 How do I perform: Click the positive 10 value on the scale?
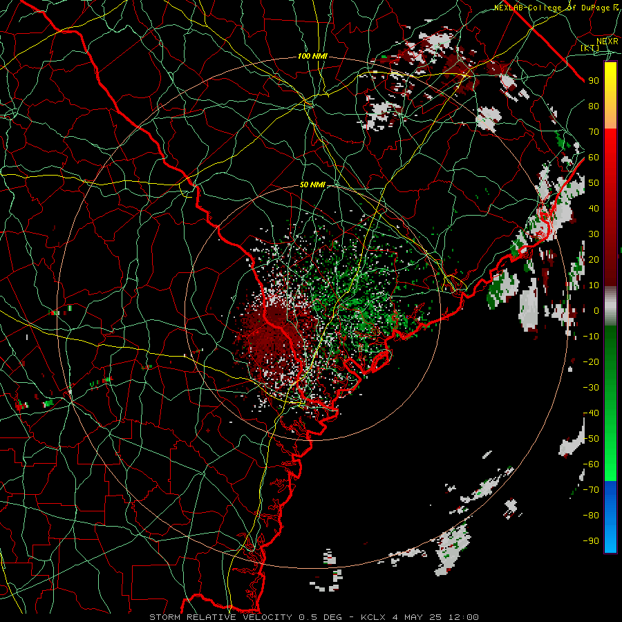pyautogui.click(x=594, y=285)
